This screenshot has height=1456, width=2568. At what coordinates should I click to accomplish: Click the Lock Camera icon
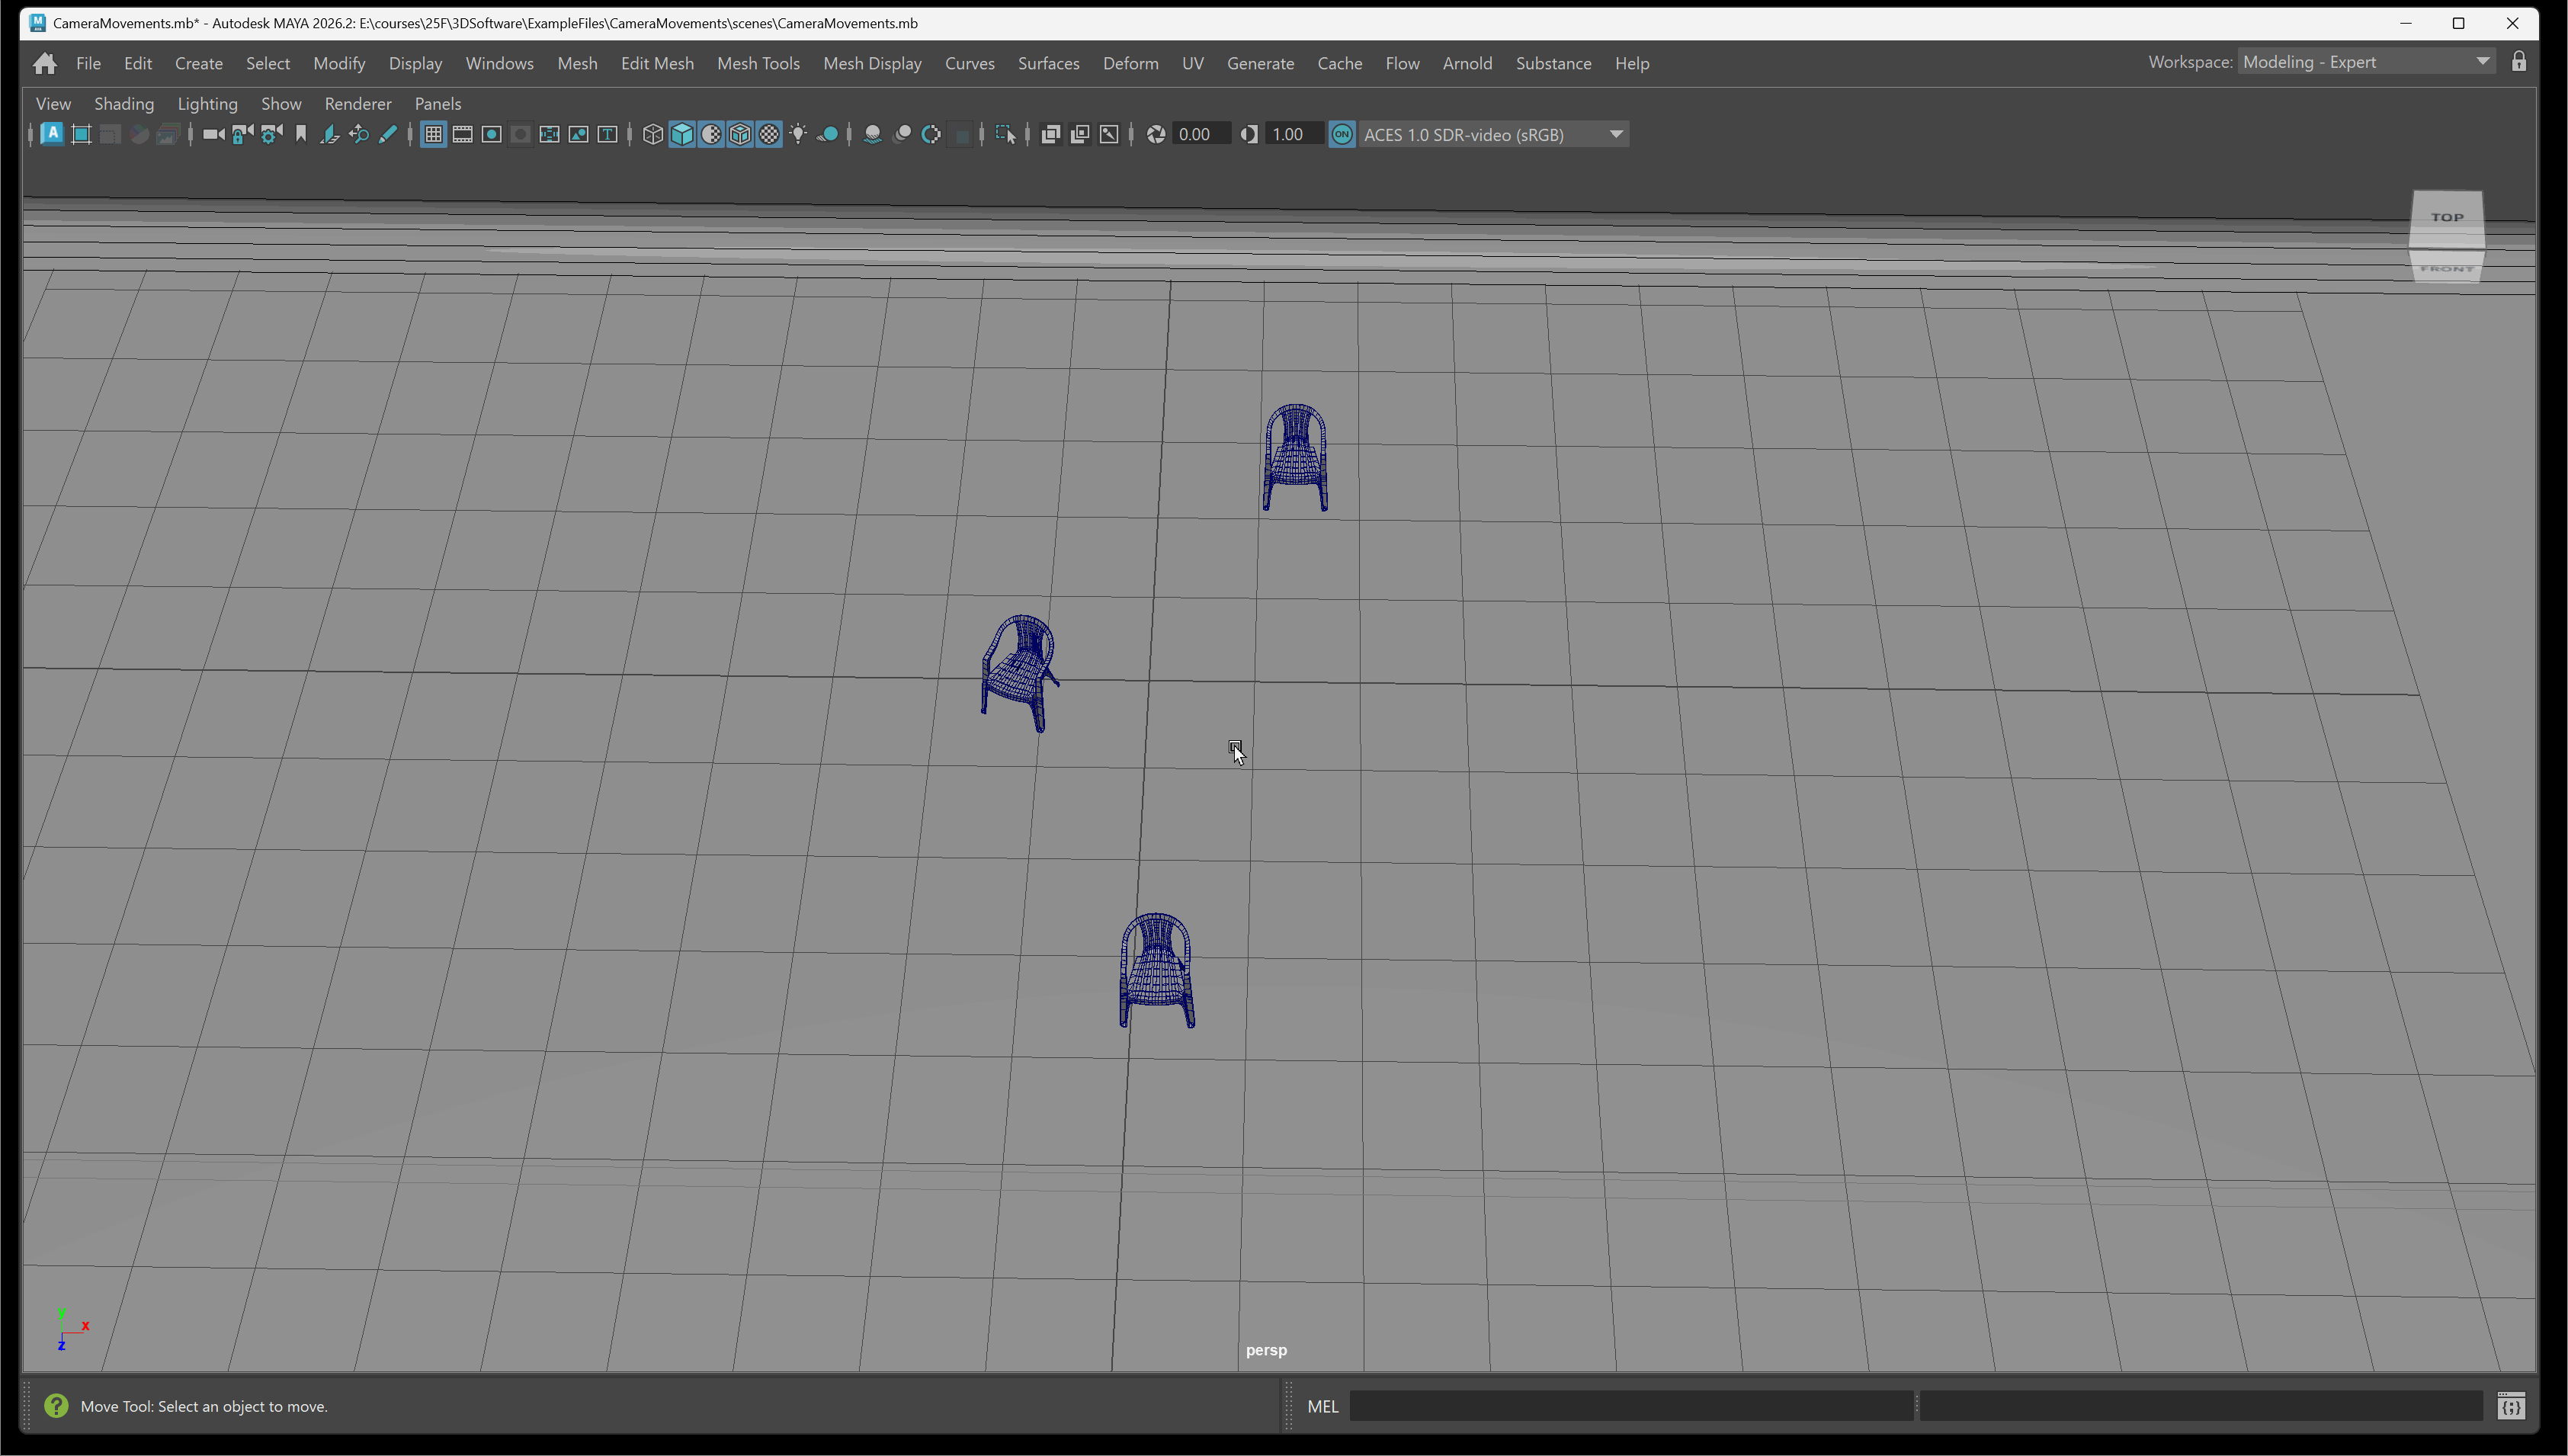coord(241,134)
